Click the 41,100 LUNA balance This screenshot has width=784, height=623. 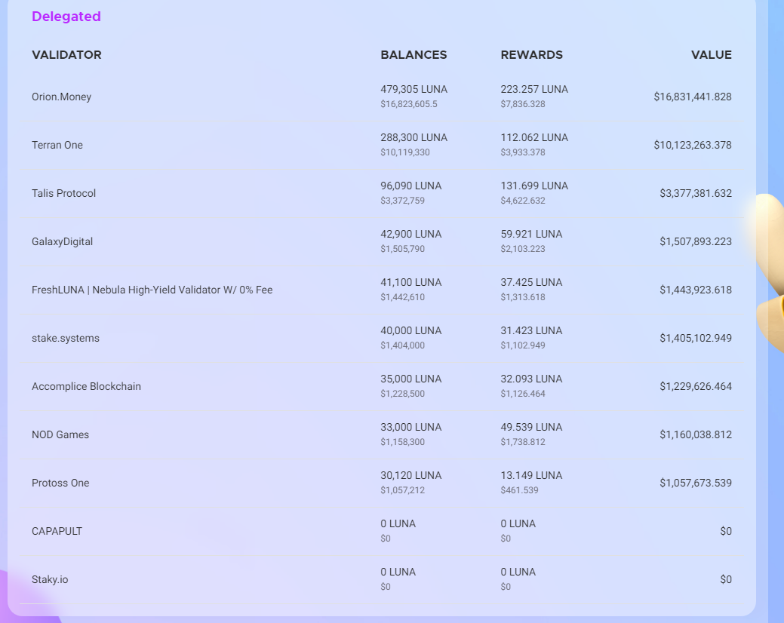tap(410, 282)
